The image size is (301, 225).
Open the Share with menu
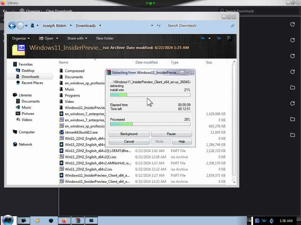pyautogui.click(x=77, y=38)
